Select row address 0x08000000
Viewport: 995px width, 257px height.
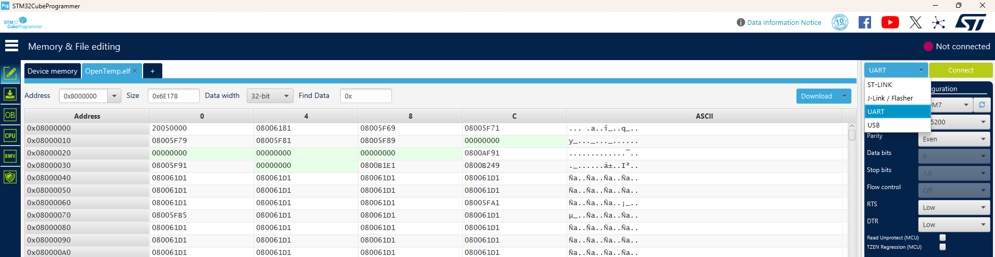click(x=87, y=128)
